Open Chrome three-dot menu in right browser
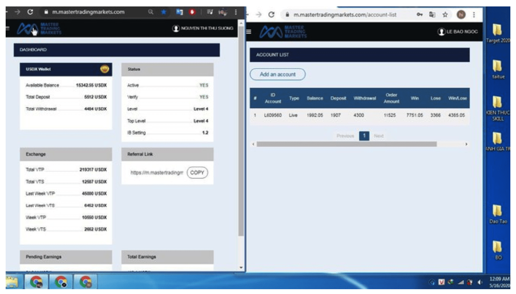This screenshot has height=294, width=516. coord(474,14)
